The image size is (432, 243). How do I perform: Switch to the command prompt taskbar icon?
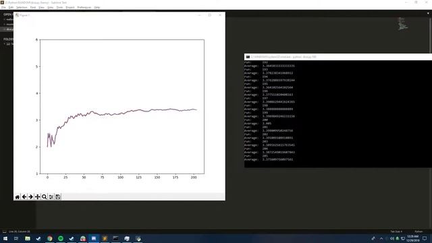click(x=115, y=238)
